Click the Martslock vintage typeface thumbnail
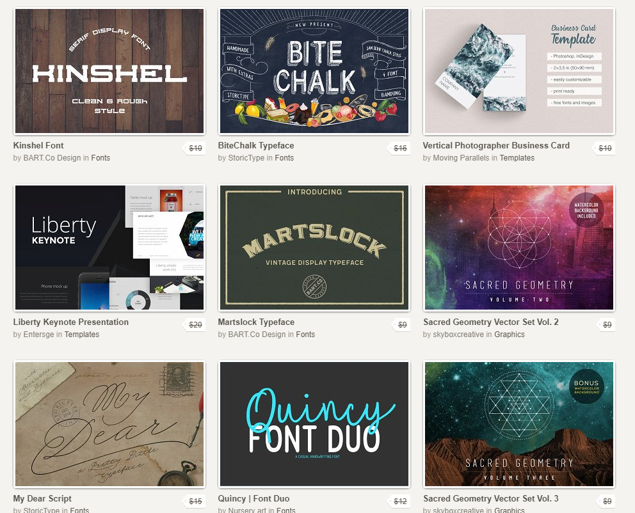The width and height of the screenshot is (635, 513). 314,248
